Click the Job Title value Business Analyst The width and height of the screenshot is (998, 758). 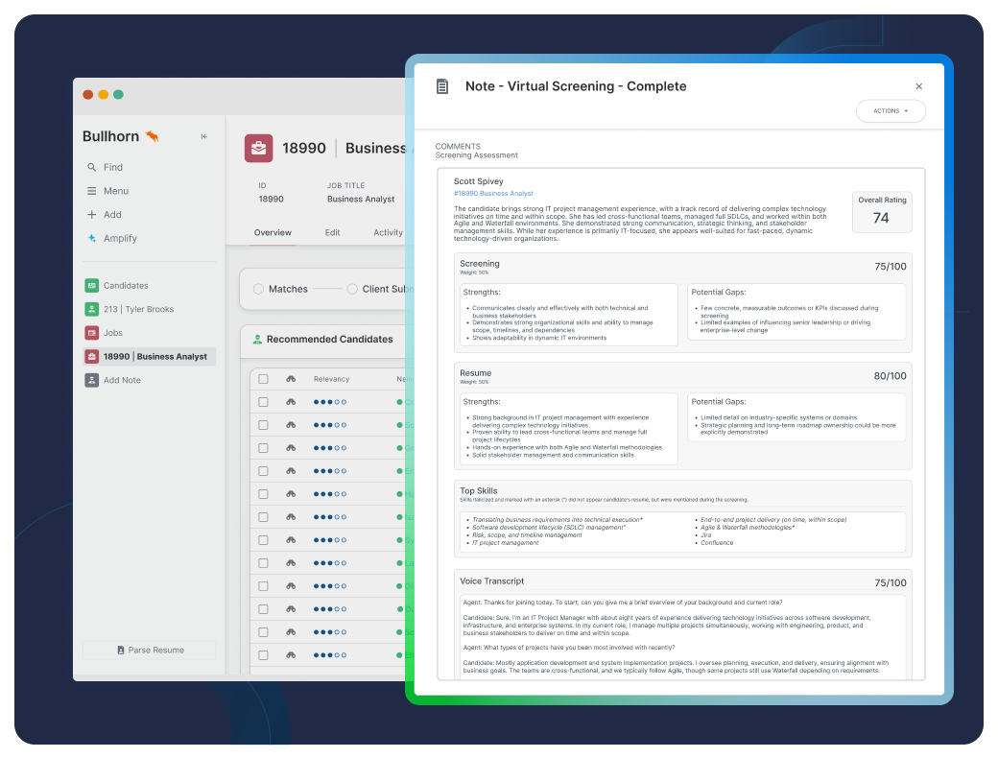click(361, 200)
